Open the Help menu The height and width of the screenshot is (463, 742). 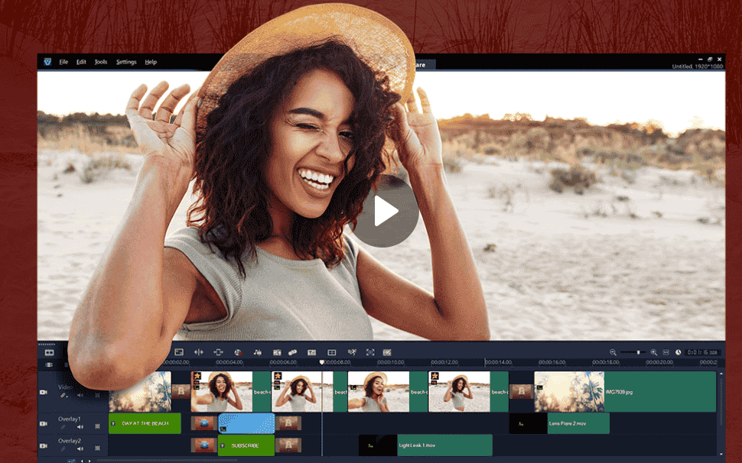click(151, 62)
